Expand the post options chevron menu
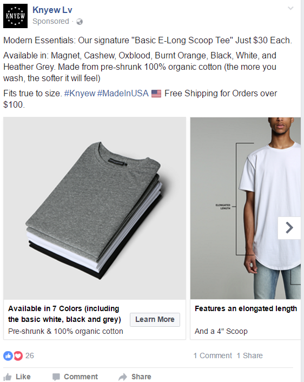 click(x=290, y=8)
